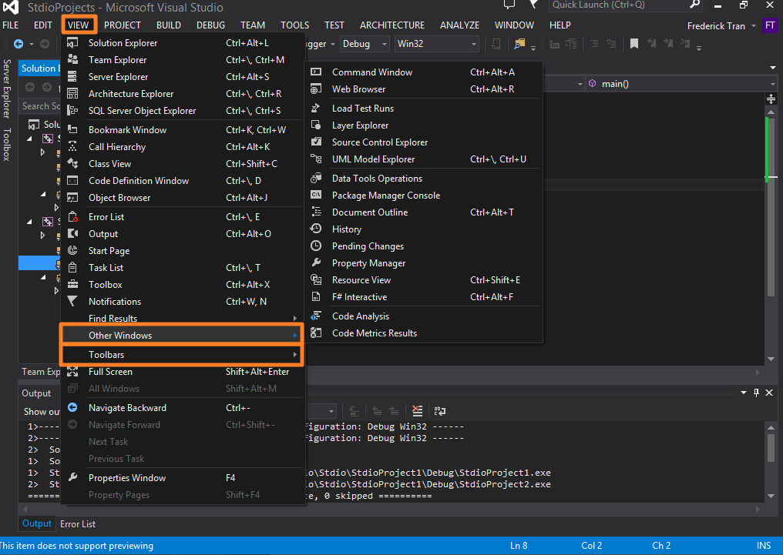The image size is (783, 555).
Task: Click the Object Browser menu icon
Action: 72,198
